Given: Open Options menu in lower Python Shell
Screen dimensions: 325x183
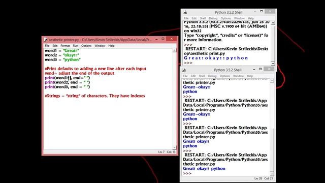Looking at the screenshot, I should pos(224,76).
